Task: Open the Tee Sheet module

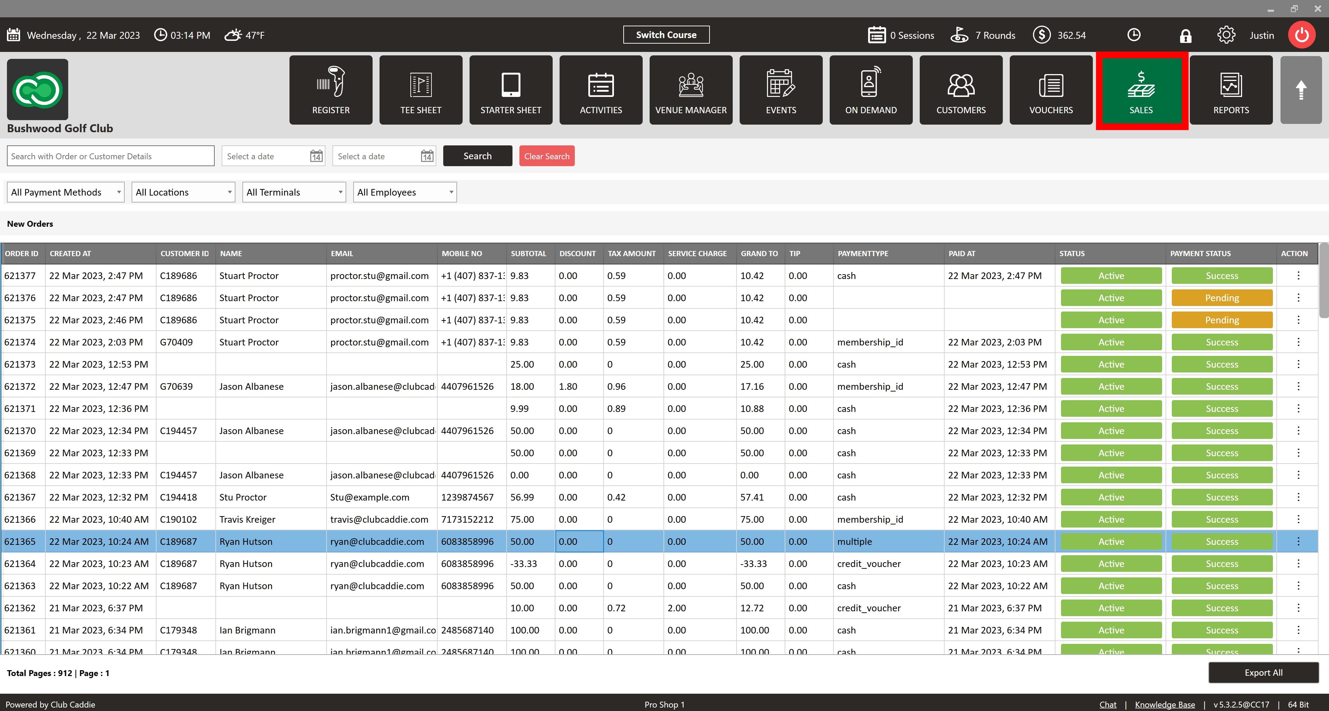Action: 420,90
